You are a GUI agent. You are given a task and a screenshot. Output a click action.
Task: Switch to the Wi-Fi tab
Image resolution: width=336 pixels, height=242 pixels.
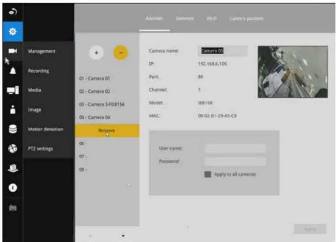211,19
